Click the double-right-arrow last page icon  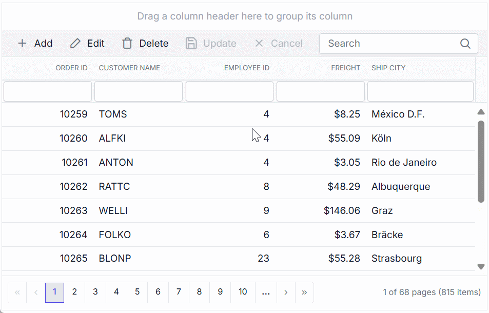304,292
